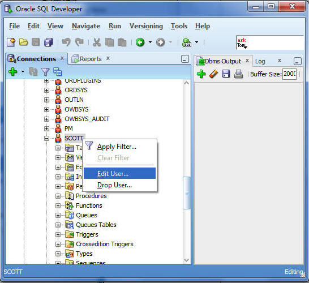The image size is (309, 283).
Task: Open the View menu
Action: coord(55,26)
